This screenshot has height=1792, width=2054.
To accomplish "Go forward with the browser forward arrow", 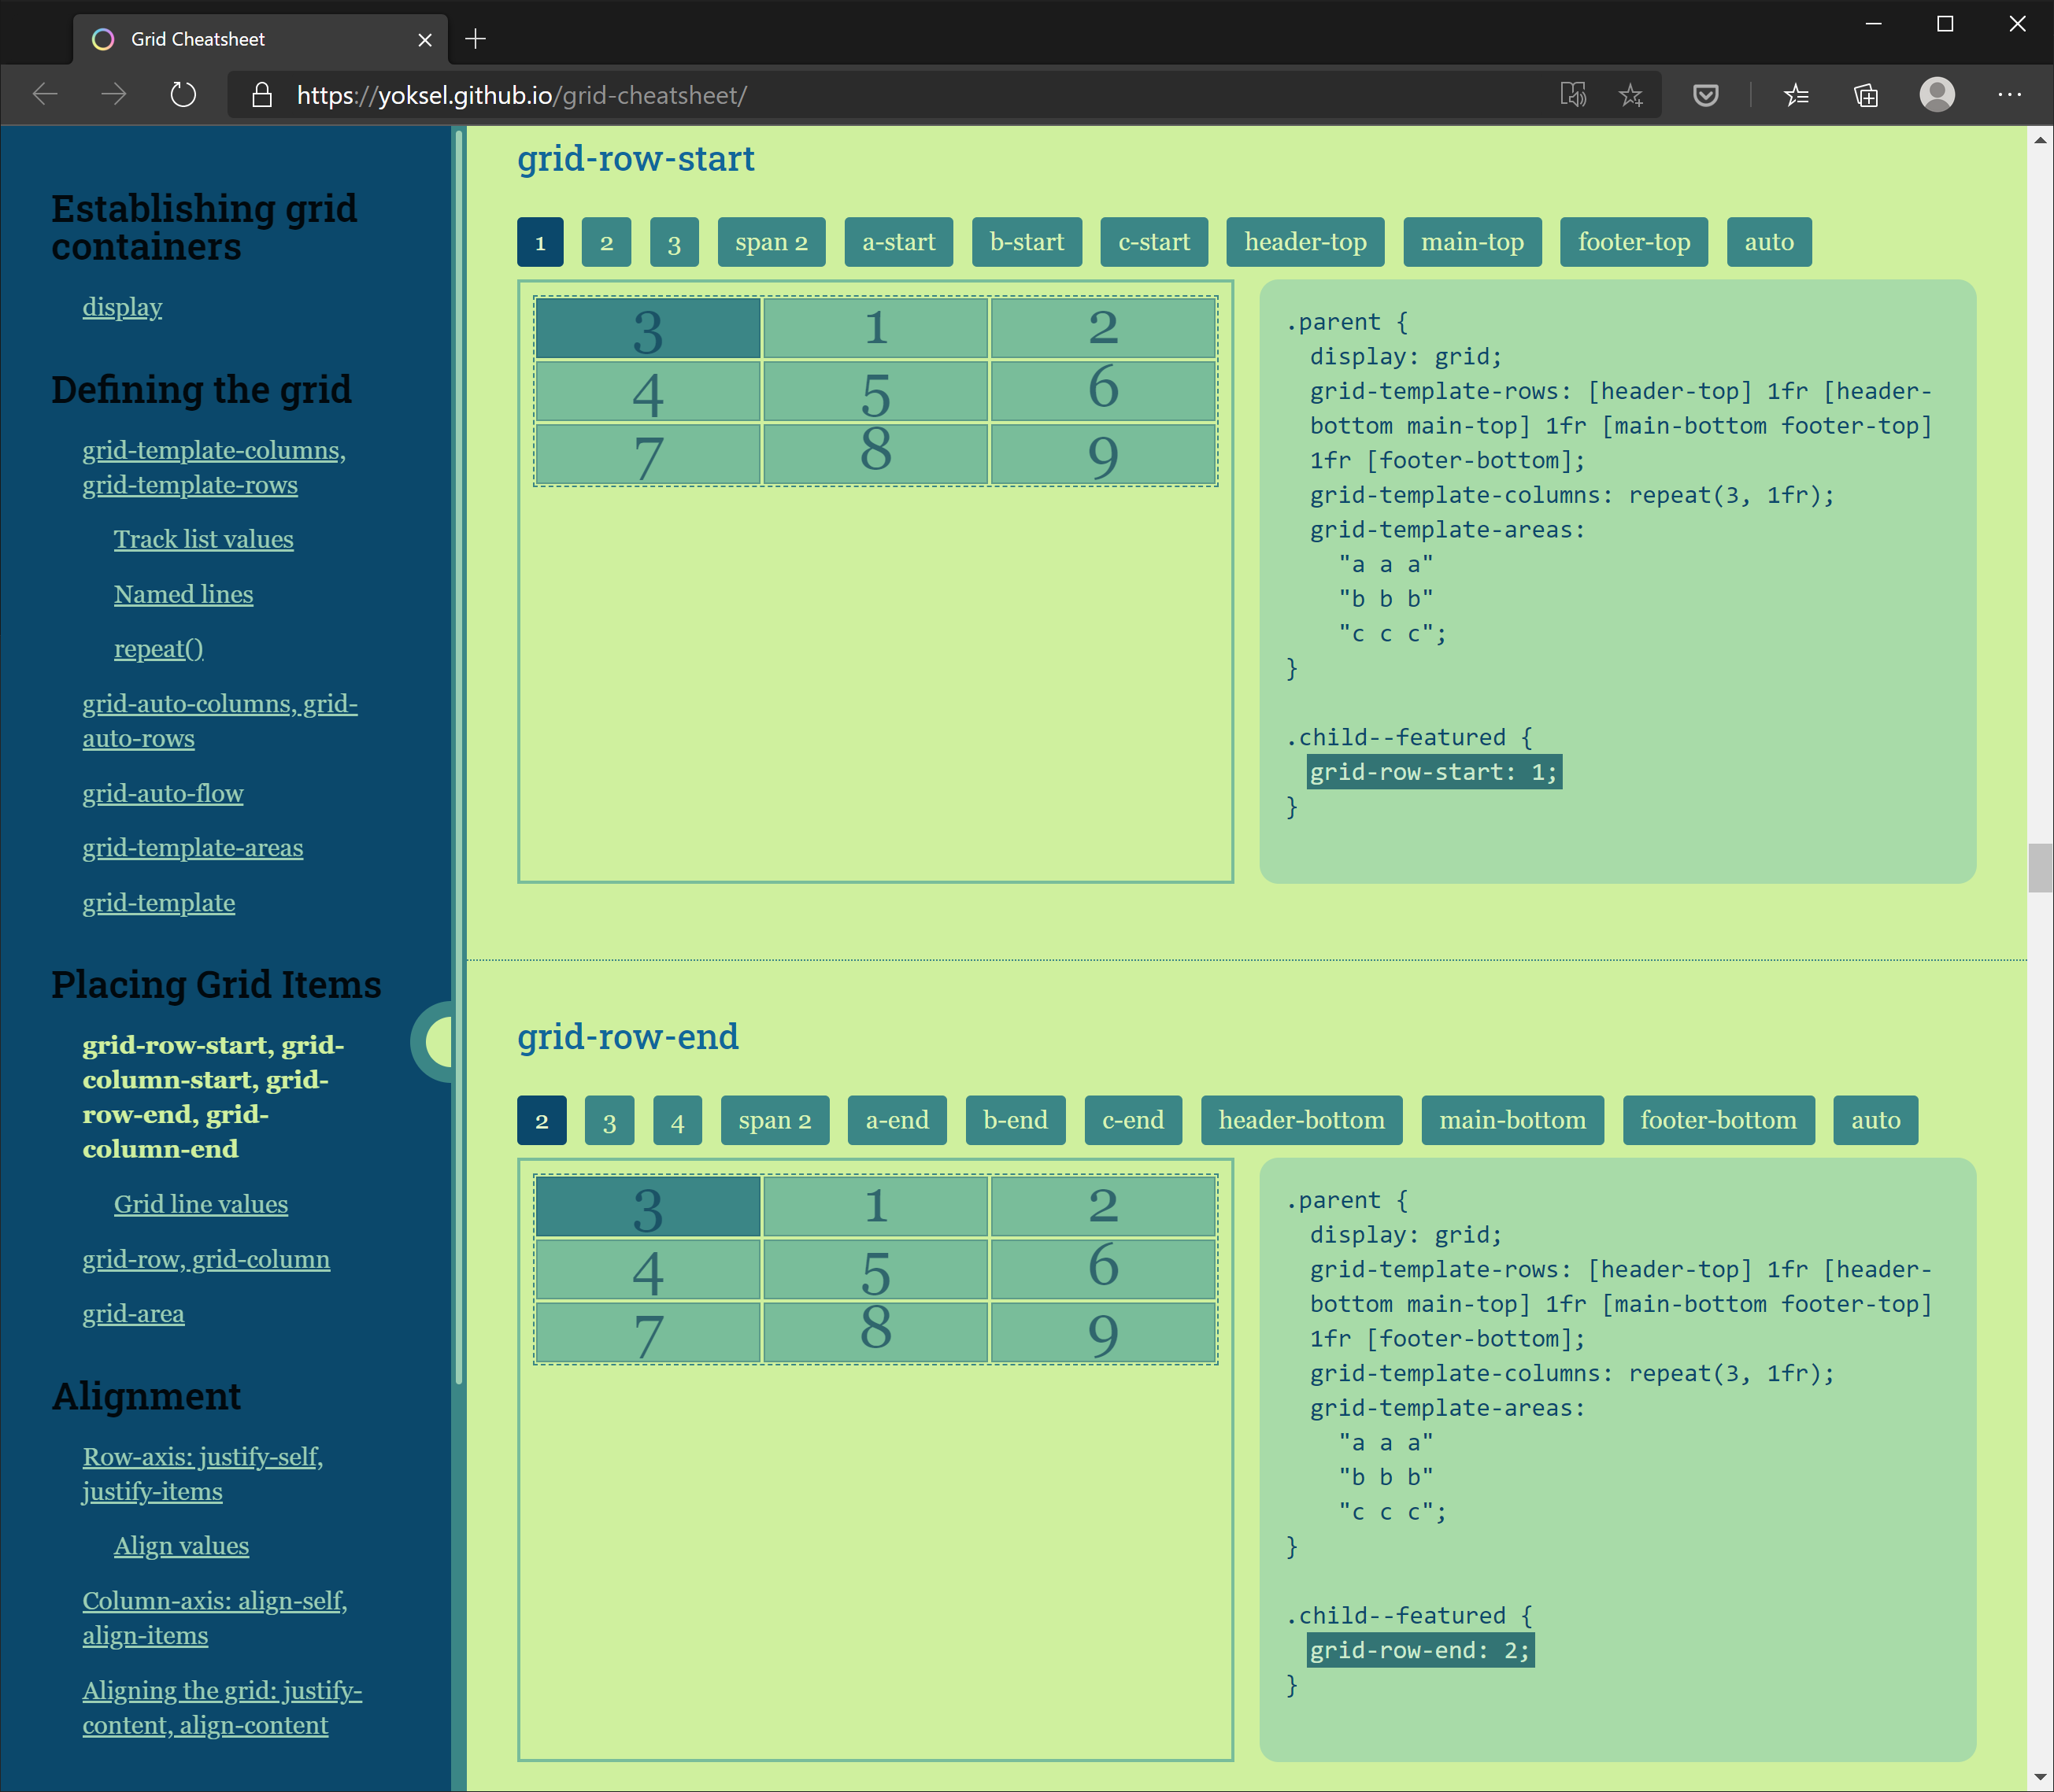I will (114, 94).
